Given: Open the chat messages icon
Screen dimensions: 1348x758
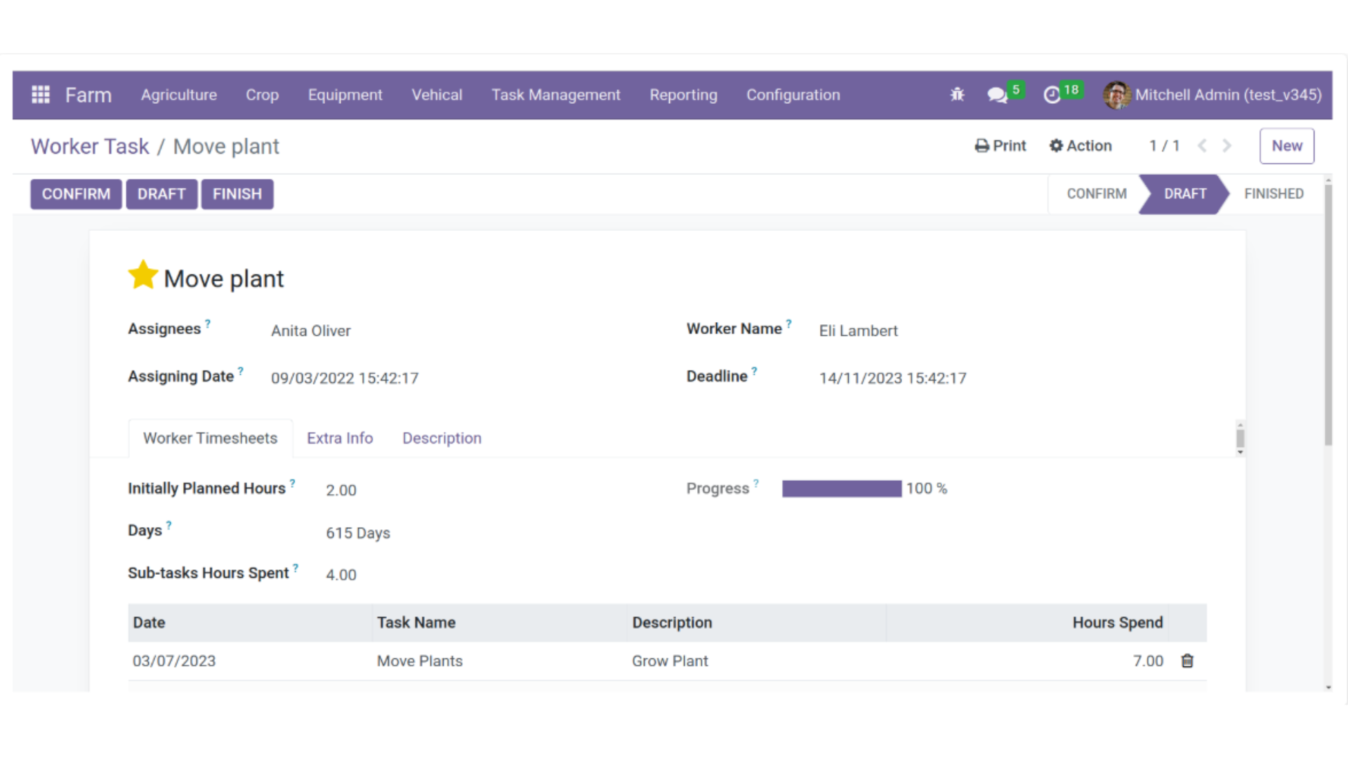Looking at the screenshot, I should (996, 95).
